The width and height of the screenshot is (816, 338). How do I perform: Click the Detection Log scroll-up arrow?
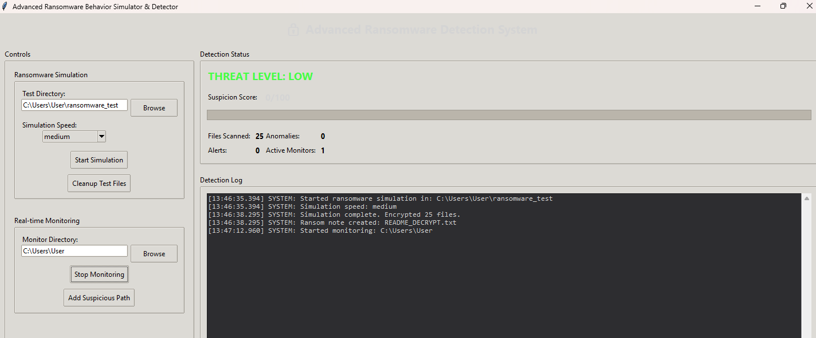click(807, 198)
